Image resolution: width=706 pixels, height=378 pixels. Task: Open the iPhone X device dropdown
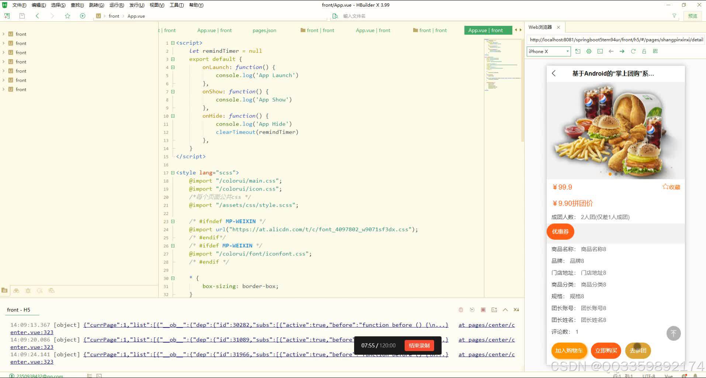549,51
